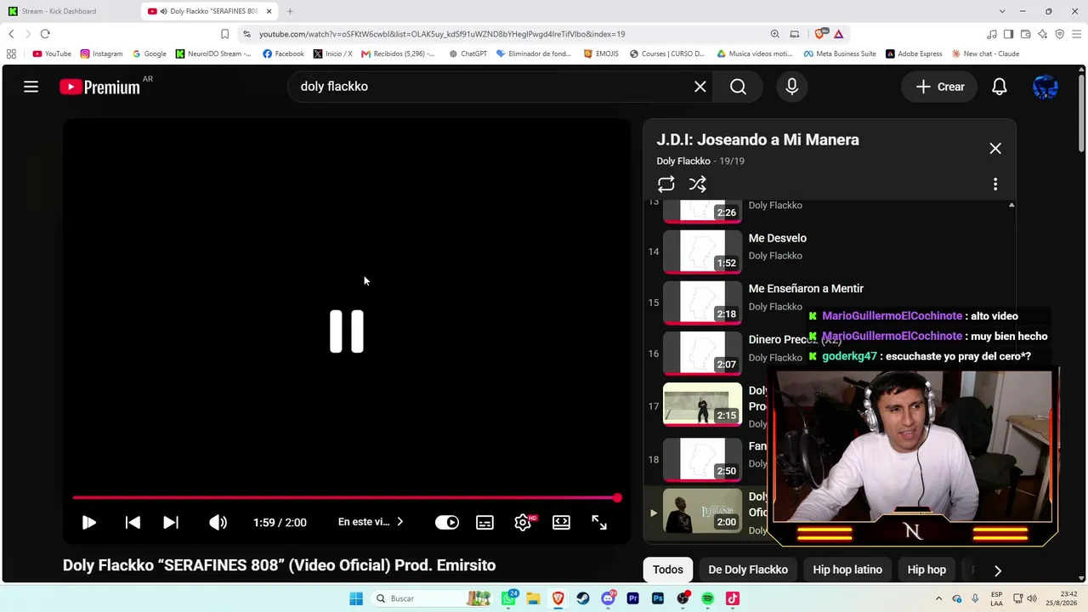1088x612 pixels.
Task: Open the ChatGPT bookmark
Action: pyautogui.click(x=468, y=54)
